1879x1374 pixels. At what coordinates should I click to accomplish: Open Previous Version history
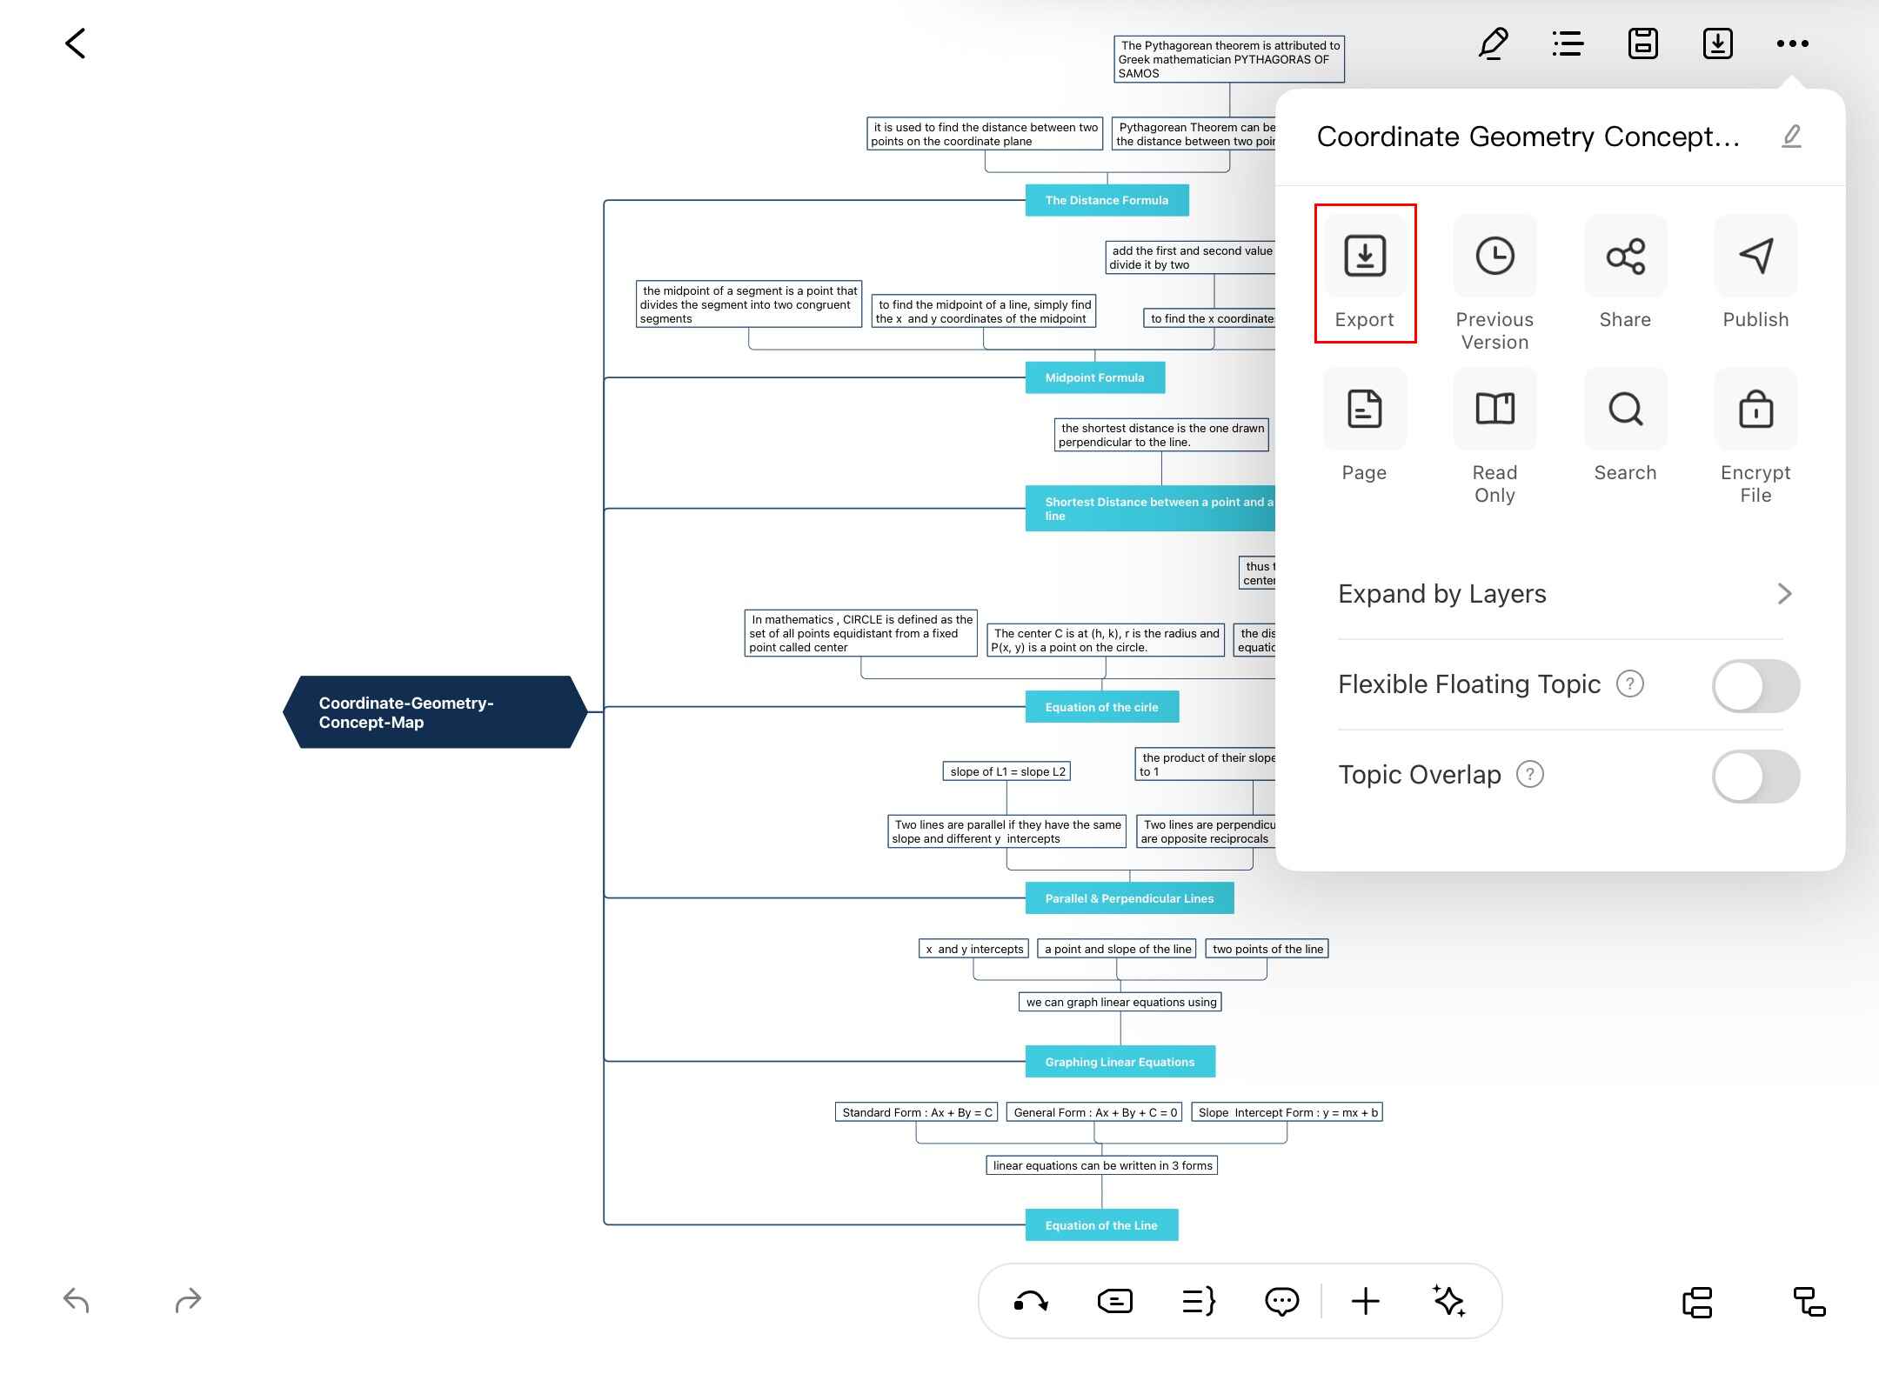(1495, 257)
